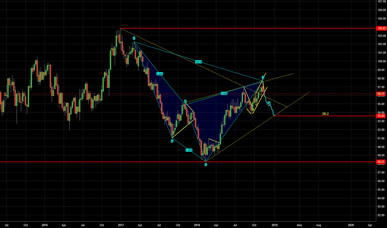The width and height of the screenshot is (387, 228).
Task: Click the 38.2 Fibonacci level text
Action: (x=325, y=114)
